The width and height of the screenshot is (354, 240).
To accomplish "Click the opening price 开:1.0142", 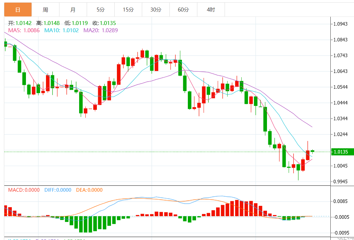I will point(20,23).
